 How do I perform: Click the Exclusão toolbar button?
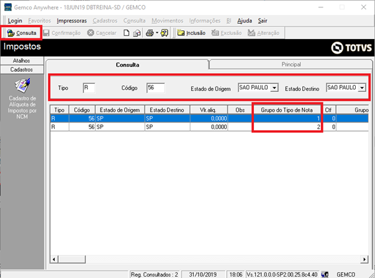tap(227, 33)
